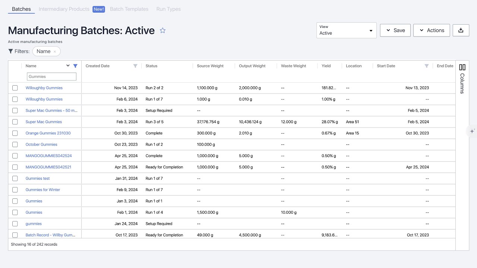Select the Orange Gummies 231030 row checkbox
The height and width of the screenshot is (268, 477).
pos(15,133)
